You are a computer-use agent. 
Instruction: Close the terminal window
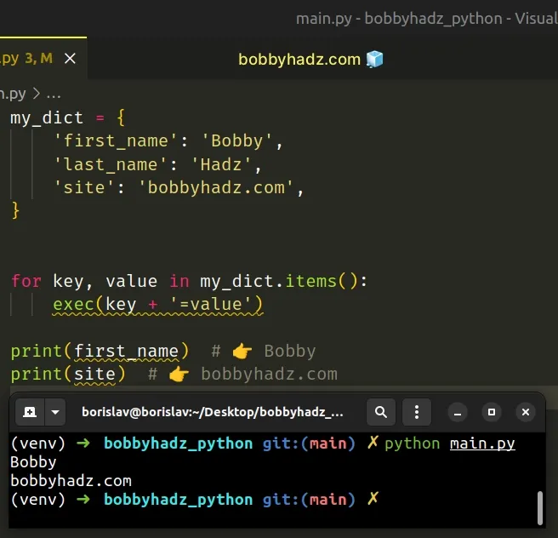[526, 412]
